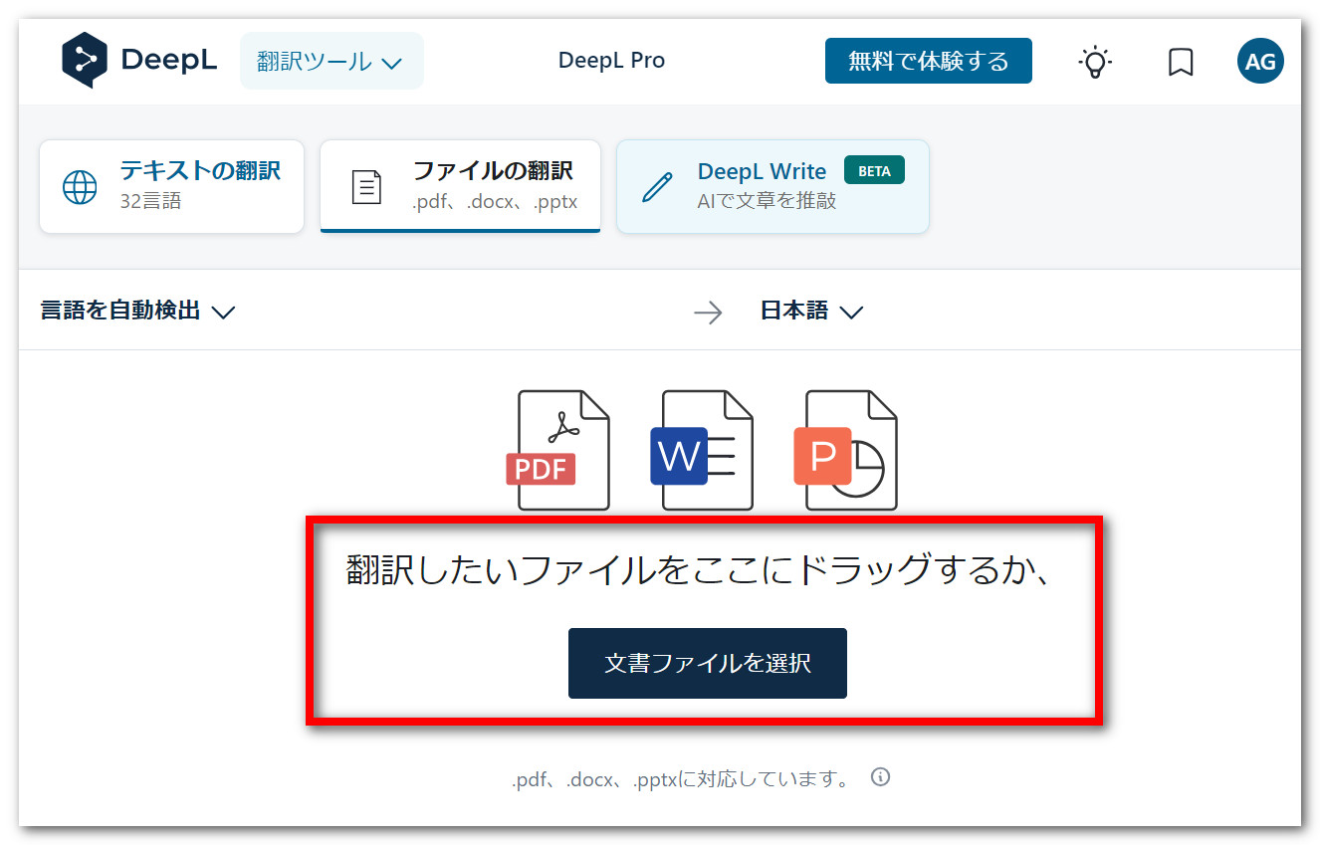This screenshot has height=845, width=1320.
Task: Expand the 日本語 target language dropdown
Action: [x=811, y=311]
